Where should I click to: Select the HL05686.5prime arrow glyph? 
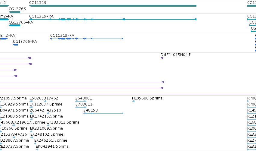[133, 101]
